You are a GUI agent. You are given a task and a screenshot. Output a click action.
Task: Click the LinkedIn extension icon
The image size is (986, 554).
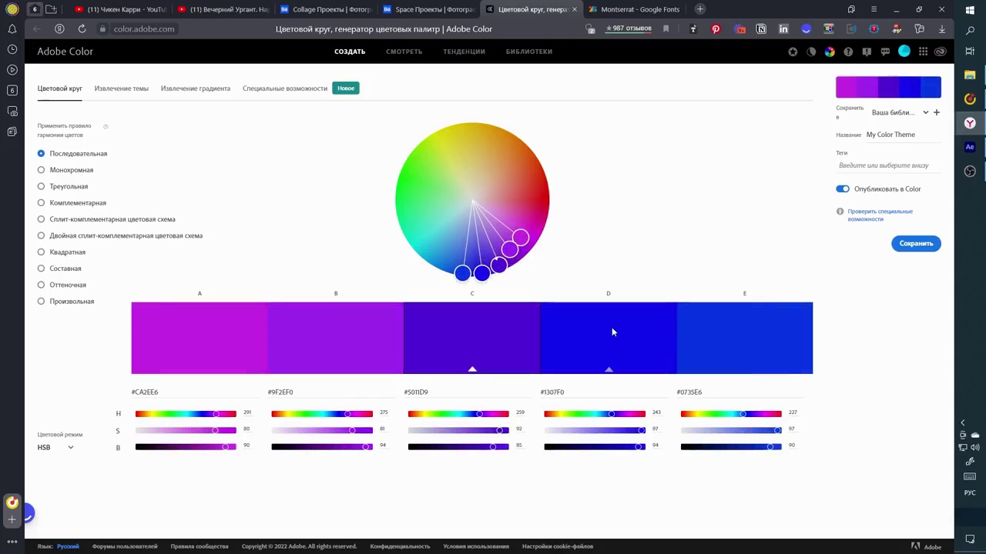tap(783, 29)
